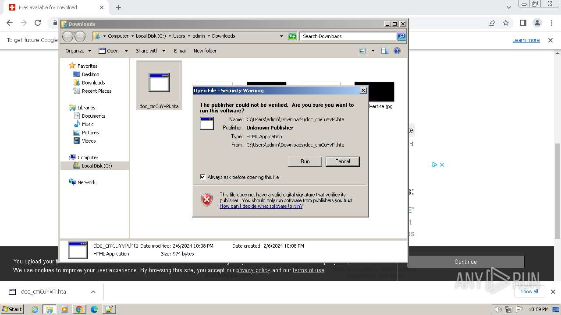Toggle Chrome side panel icon
The image size is (561, 315).
click(x=523, y=23)
